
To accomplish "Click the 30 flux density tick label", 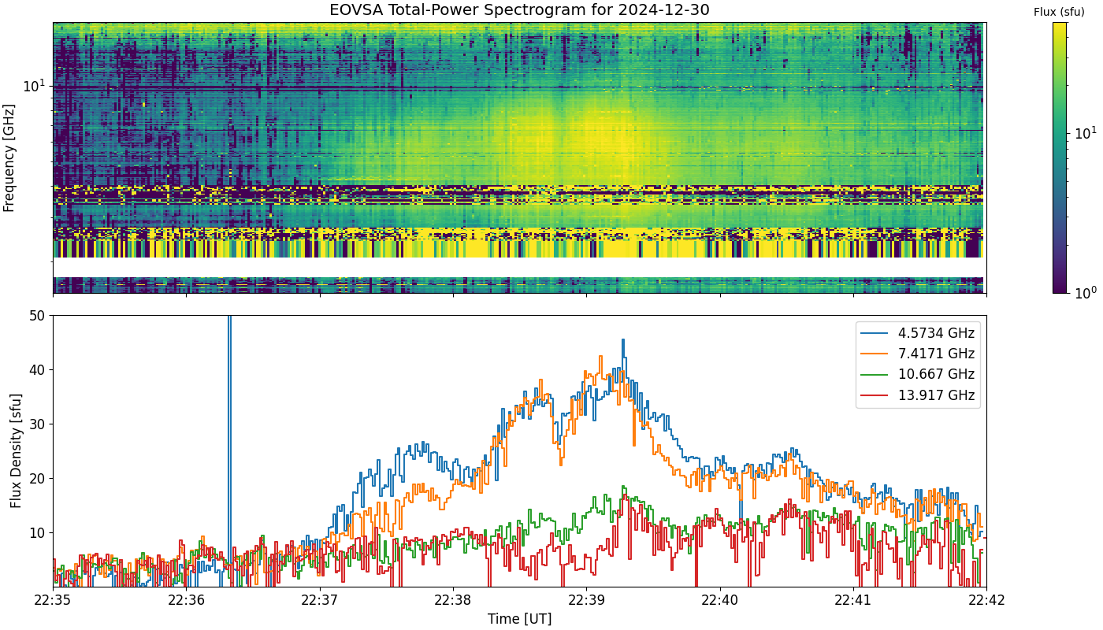I will pyautogui.click(x=38, y=424).
